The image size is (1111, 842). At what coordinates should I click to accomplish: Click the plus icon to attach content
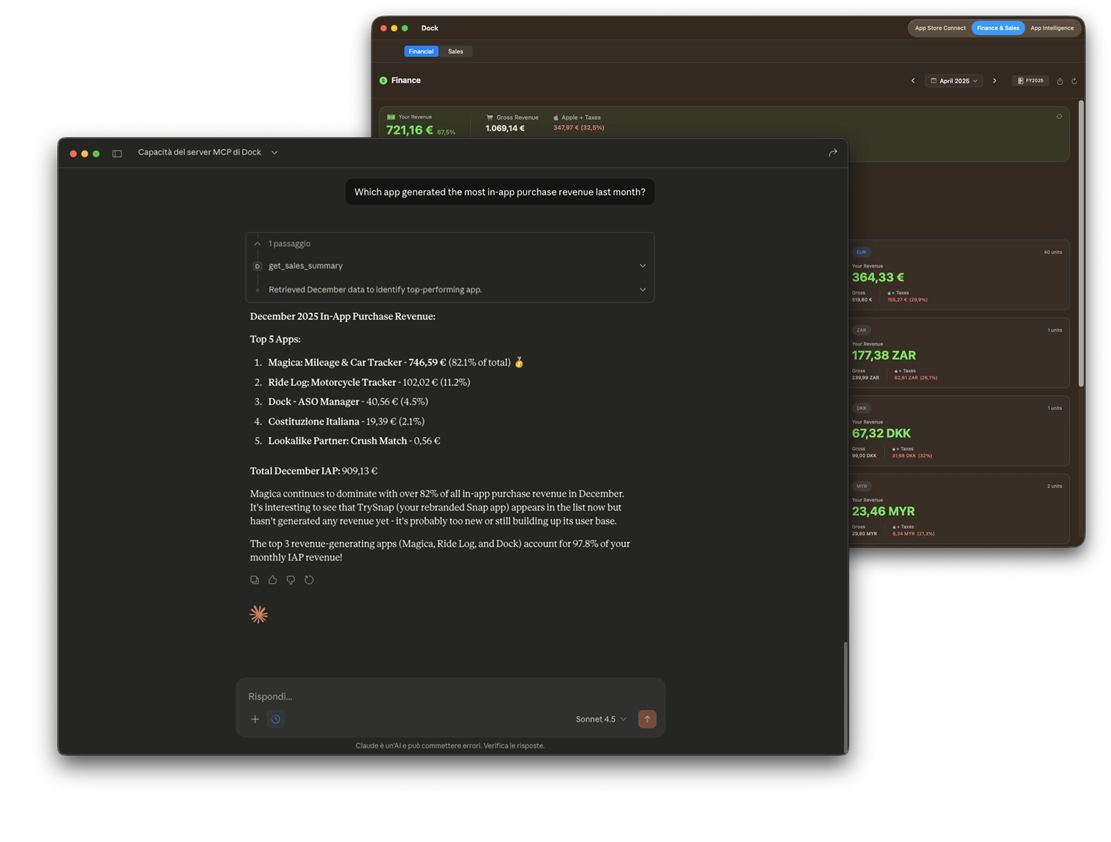coord(254,719)
